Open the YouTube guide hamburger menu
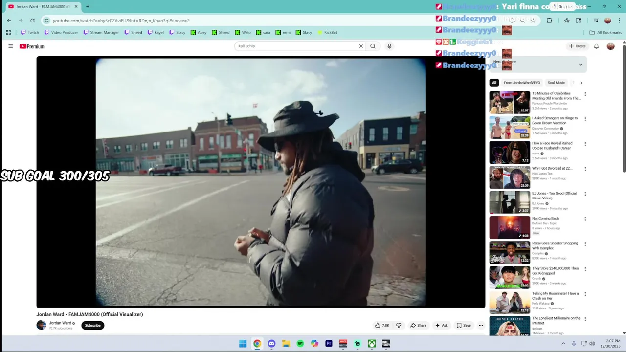Viewport: 626px width, 352px height. pos(10,46)
